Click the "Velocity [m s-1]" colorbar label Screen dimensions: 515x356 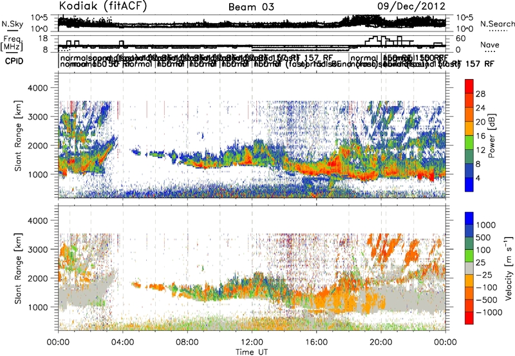pyautogui.click(x=509, y=268)
